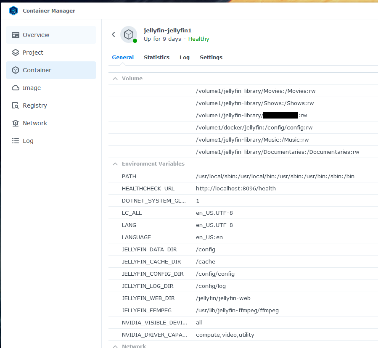Image resolution: width=378 pixels, height=348 pixels.
Task: Go back using the left chevron arrow
Action: click(113, 34)
